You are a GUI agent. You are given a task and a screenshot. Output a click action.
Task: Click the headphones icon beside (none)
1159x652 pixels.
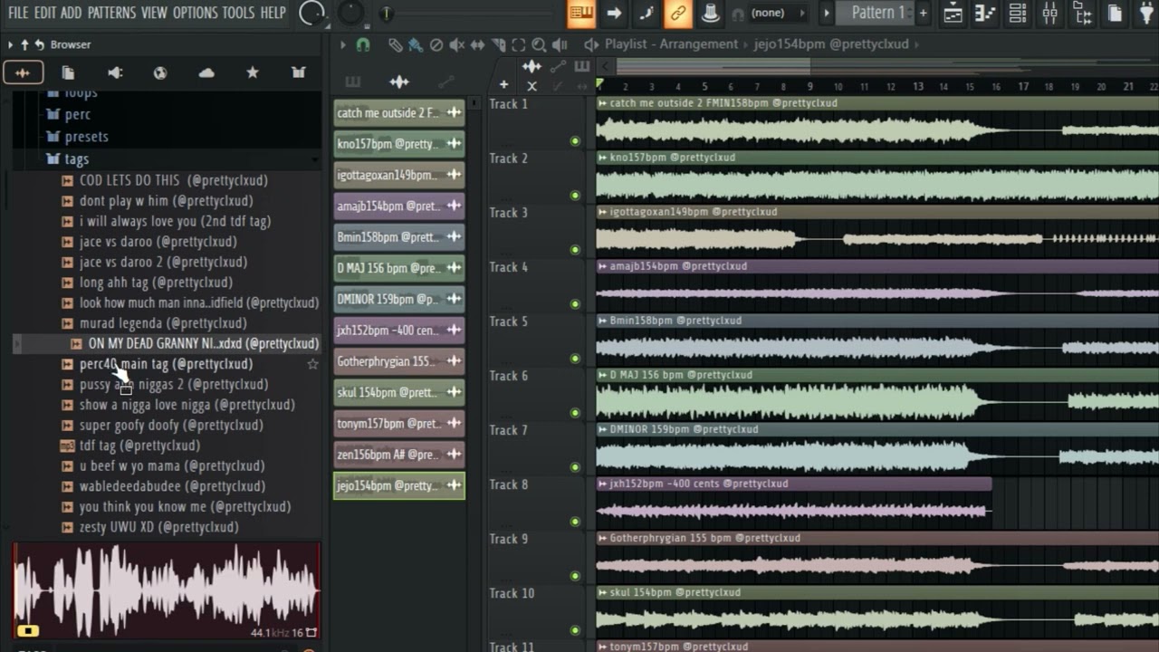(738, 14)
